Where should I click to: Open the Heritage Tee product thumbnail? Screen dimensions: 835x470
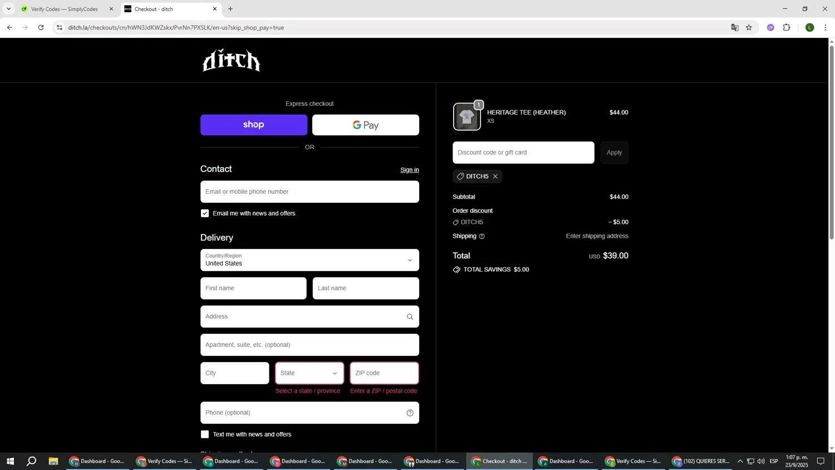(x=466, y=117)
